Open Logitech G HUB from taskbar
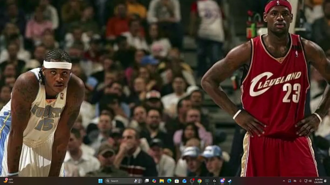The width and height of the screenshot is (330, 185). 214,181
